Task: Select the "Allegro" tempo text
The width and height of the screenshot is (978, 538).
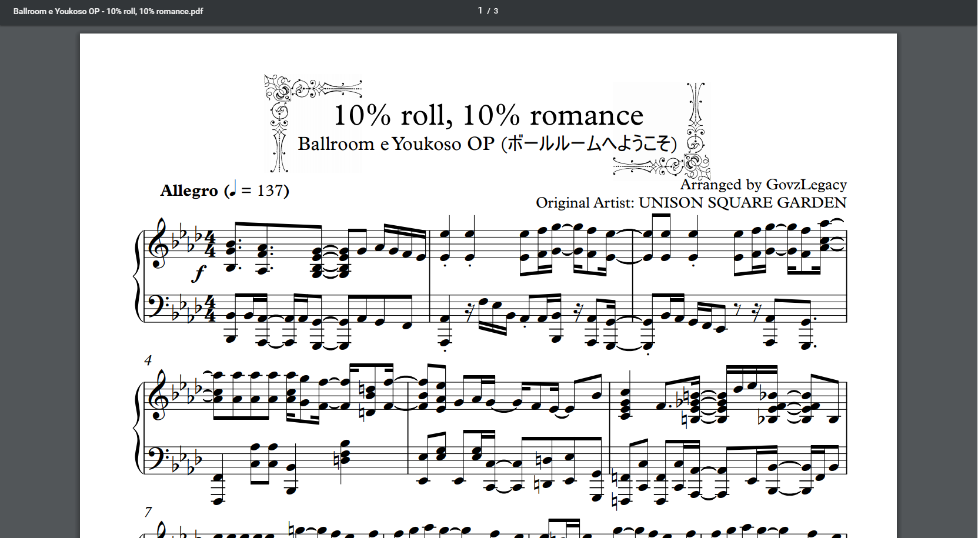Action: 189,191
